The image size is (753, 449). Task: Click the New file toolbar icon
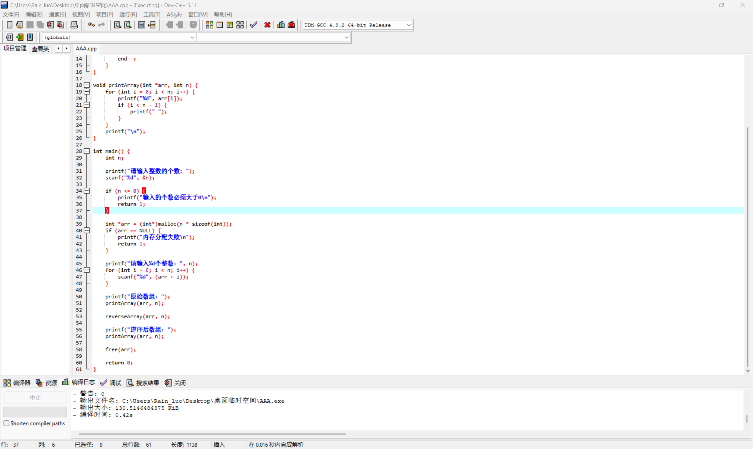[9, 25]
